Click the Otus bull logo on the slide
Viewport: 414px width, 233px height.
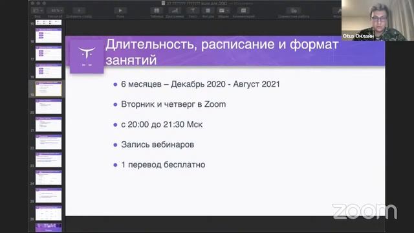pyautogui.click(x=87, y=56)
